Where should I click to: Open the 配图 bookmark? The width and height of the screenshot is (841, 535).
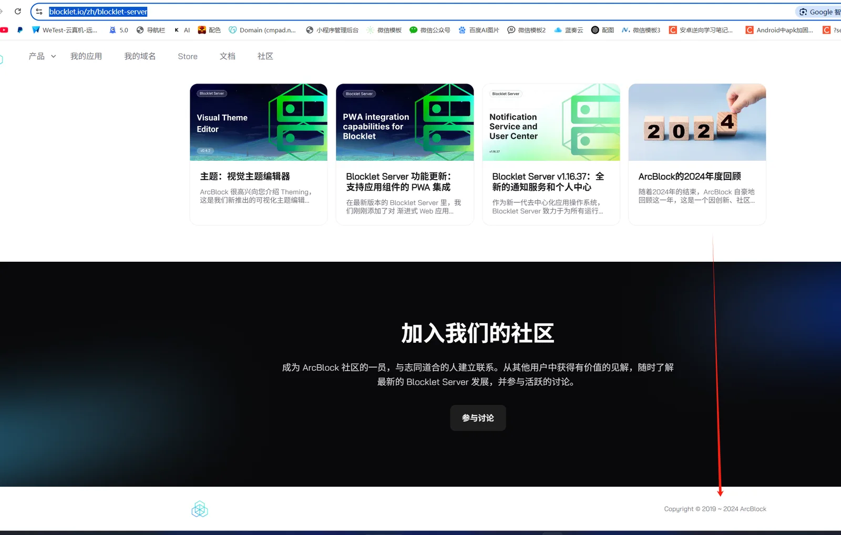pos(603,30)
